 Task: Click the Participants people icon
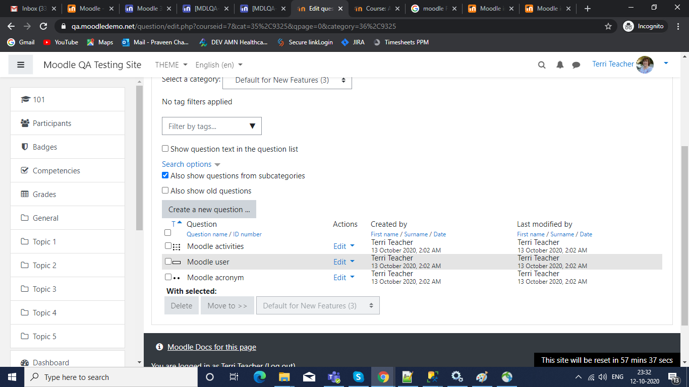point(25,123)
